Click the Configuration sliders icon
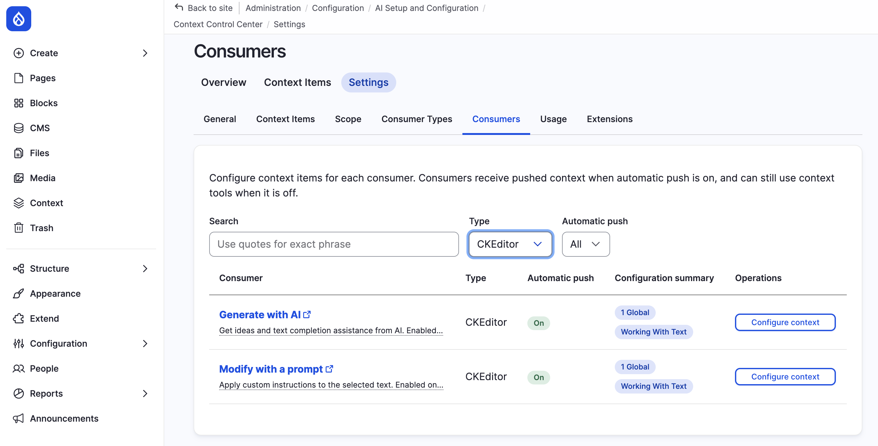Screen dimensions: 878x446 [19, 343]
